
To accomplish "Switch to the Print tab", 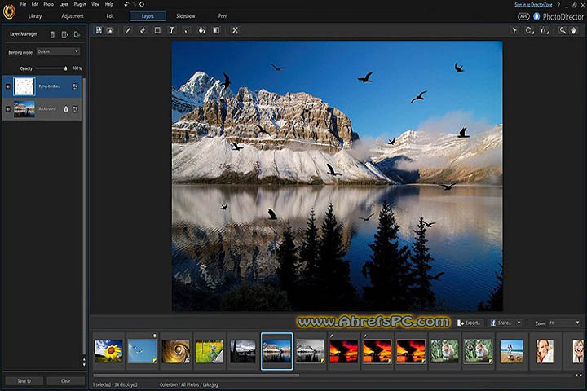I will (223, 16).
